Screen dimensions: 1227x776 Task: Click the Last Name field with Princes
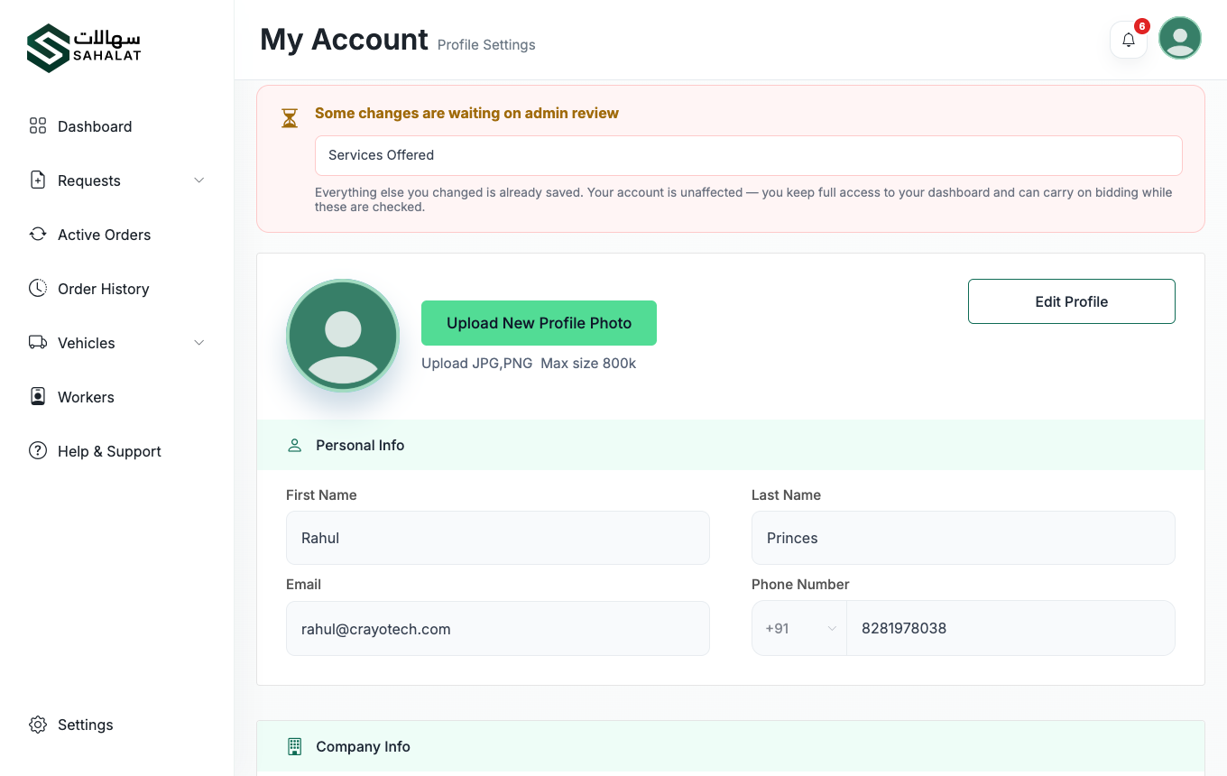click(x=964, y=538)
